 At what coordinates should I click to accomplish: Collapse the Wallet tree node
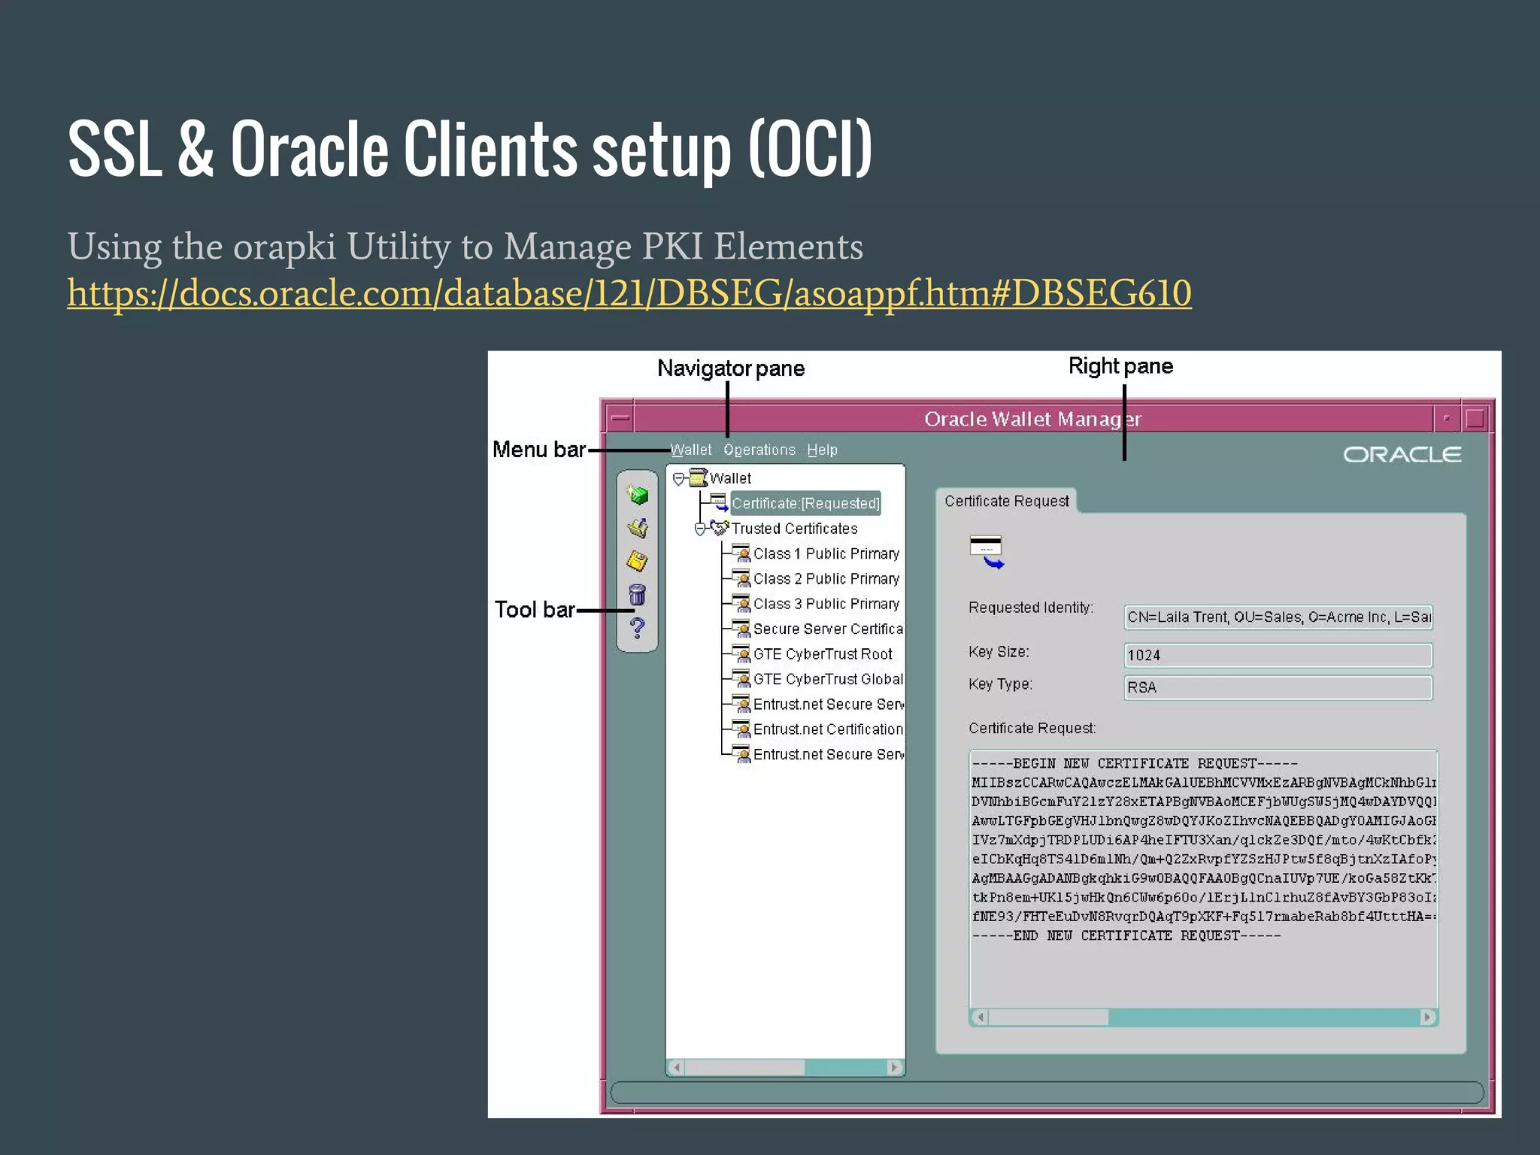point(678,478)
